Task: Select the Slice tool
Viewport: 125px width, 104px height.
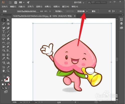Action: [x=8, y=67]
